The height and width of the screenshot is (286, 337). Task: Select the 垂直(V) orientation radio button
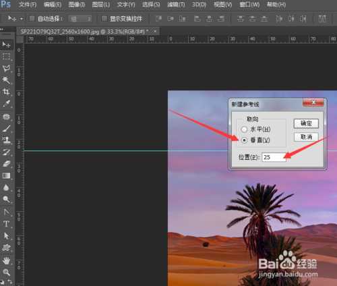[x=244, y=140]
